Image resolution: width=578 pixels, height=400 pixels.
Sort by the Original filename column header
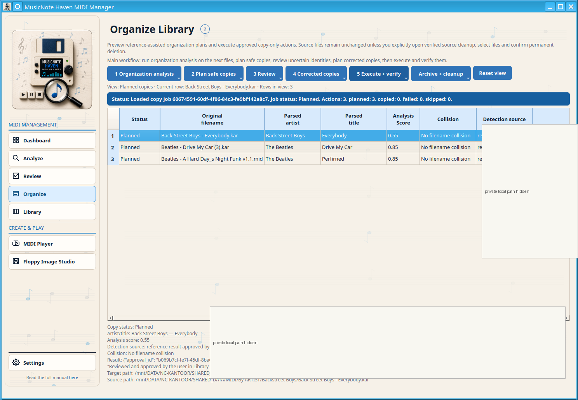pyautogui.click(x=212, y=119)
